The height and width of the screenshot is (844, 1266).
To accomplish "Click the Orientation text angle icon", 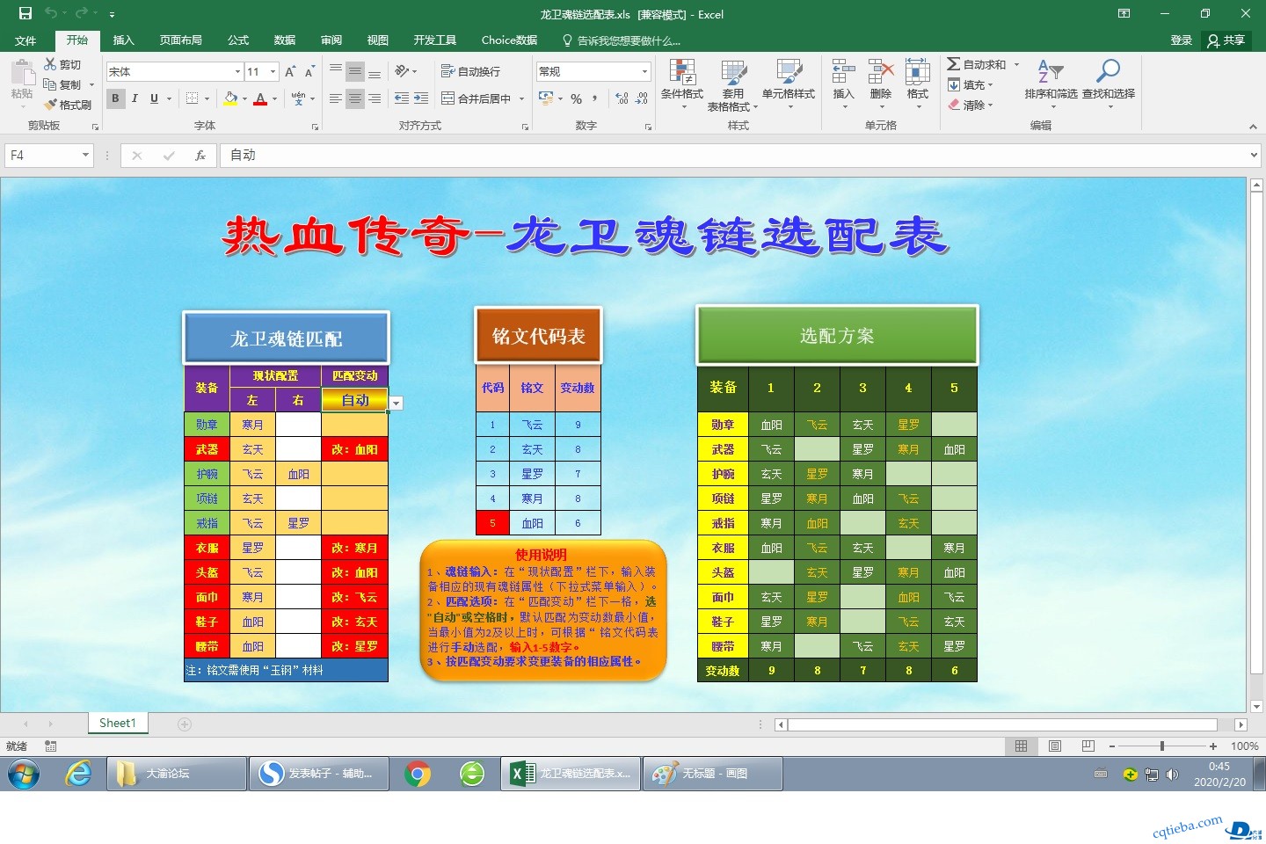I will click(x=402, y=71).
